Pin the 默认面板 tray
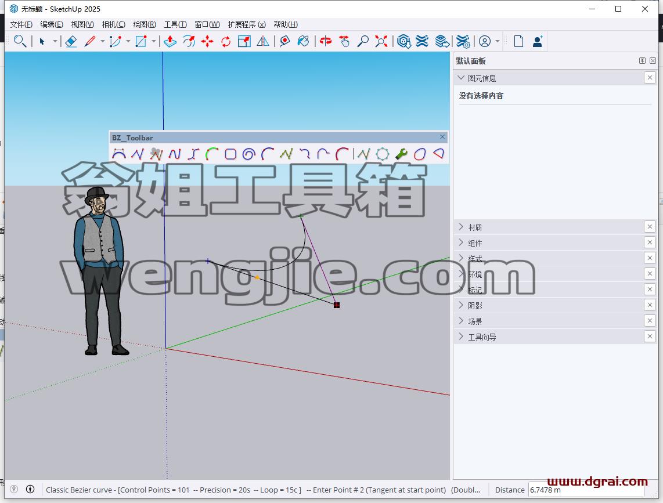Viewport: 663px width, 503px height. [x=642, y=60]
